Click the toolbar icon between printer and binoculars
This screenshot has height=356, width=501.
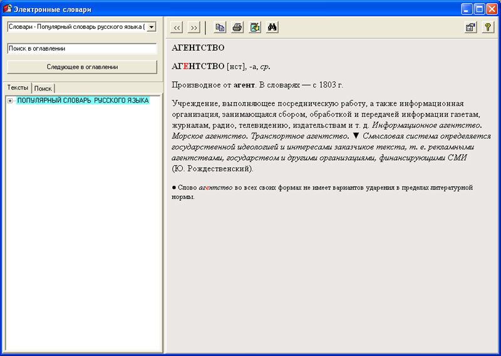point(255,28)
